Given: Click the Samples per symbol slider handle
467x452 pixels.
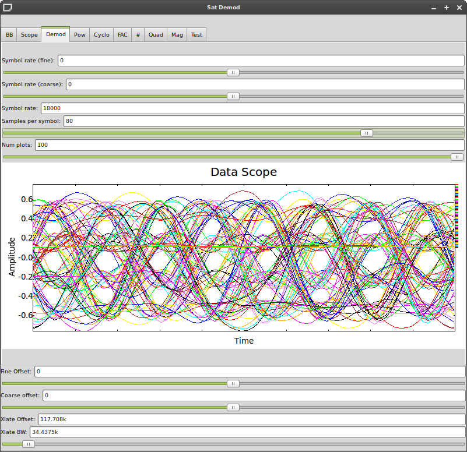Looking at the screenshot, I should click(x=366, y=133).
